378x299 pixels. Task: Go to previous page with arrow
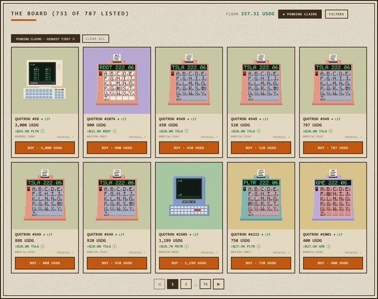tap(160, 284)
